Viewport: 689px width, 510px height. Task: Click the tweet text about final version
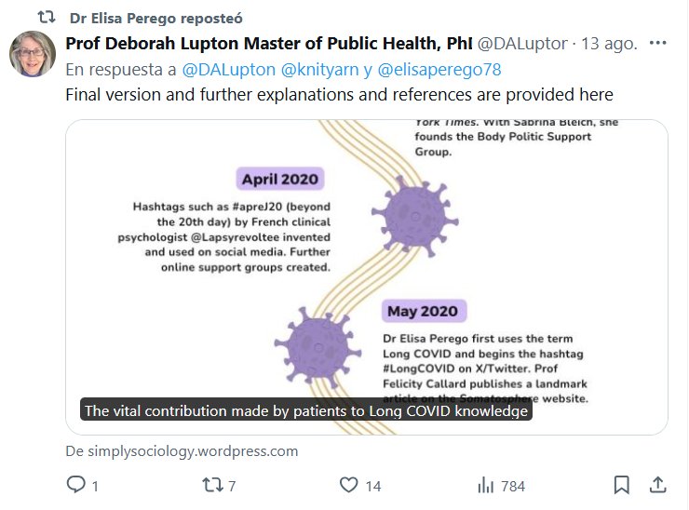pos(339,94)
